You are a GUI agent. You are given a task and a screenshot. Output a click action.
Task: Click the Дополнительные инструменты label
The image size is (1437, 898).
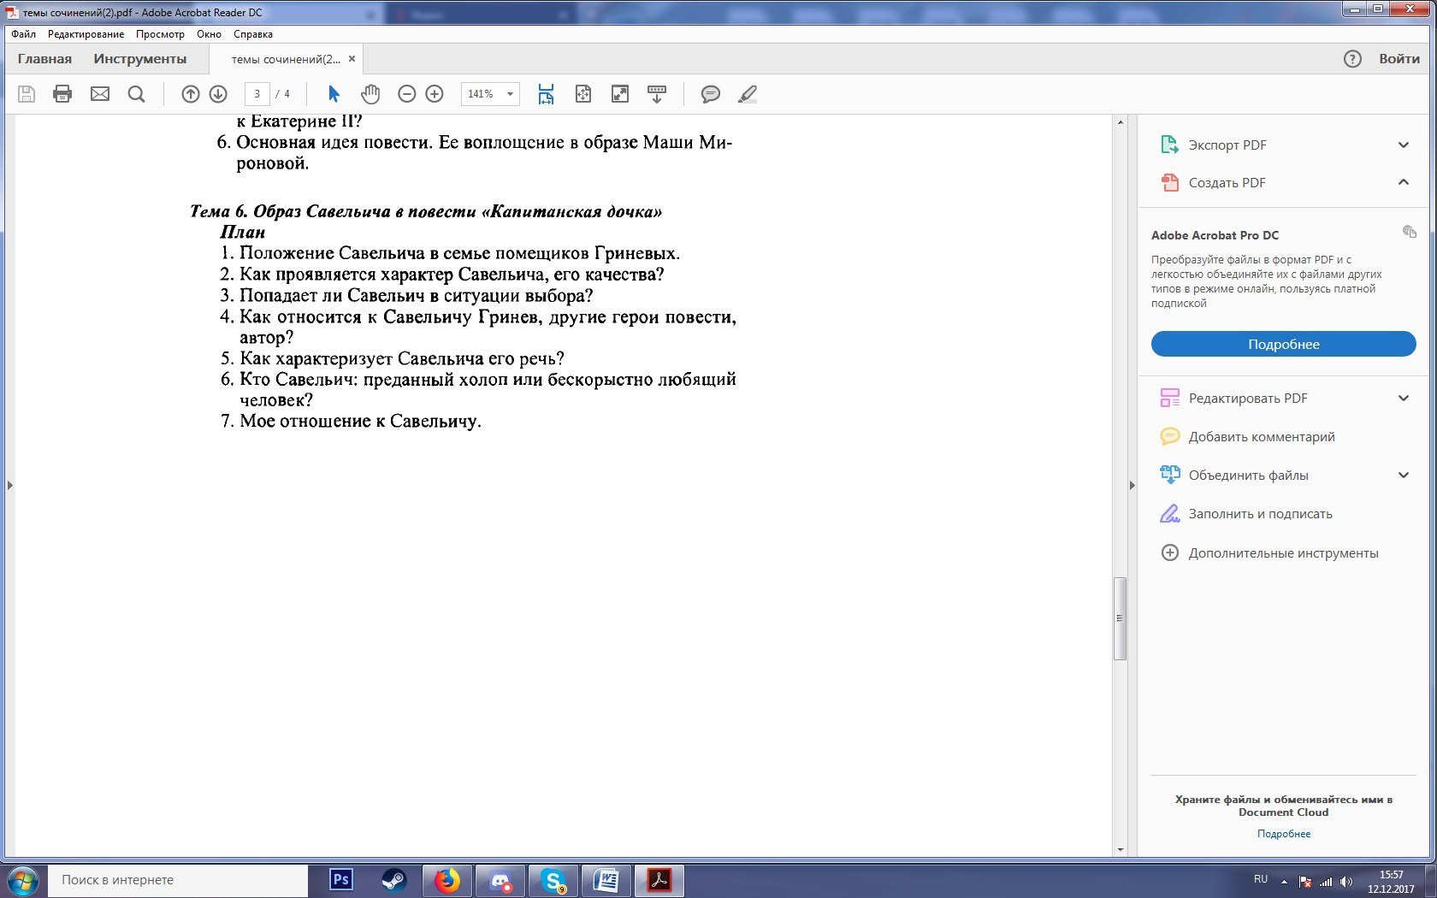pos(1283,552)
